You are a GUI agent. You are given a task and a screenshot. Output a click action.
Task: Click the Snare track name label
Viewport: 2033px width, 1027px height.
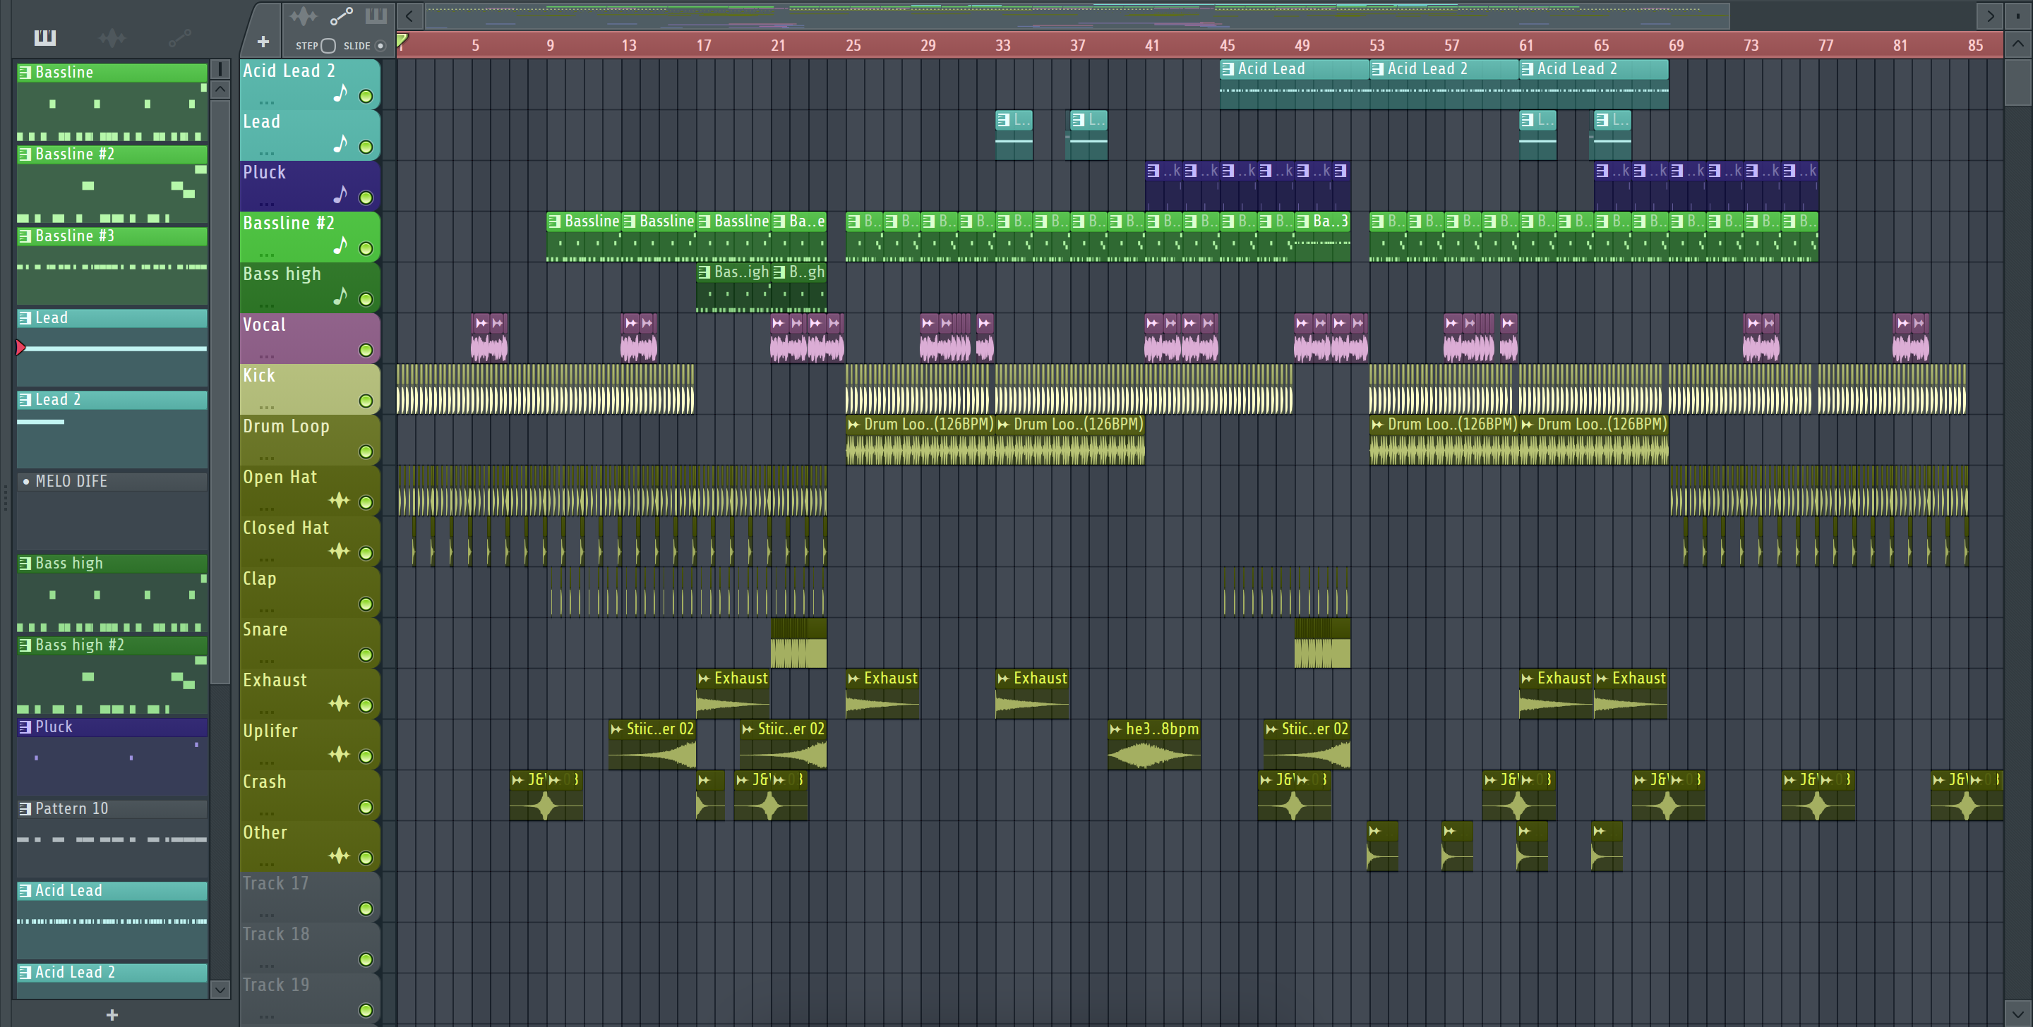(265, 629)
